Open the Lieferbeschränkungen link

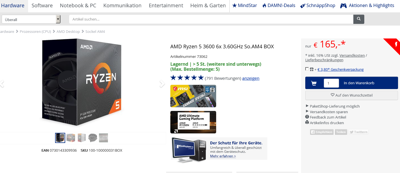click(324, 60)
